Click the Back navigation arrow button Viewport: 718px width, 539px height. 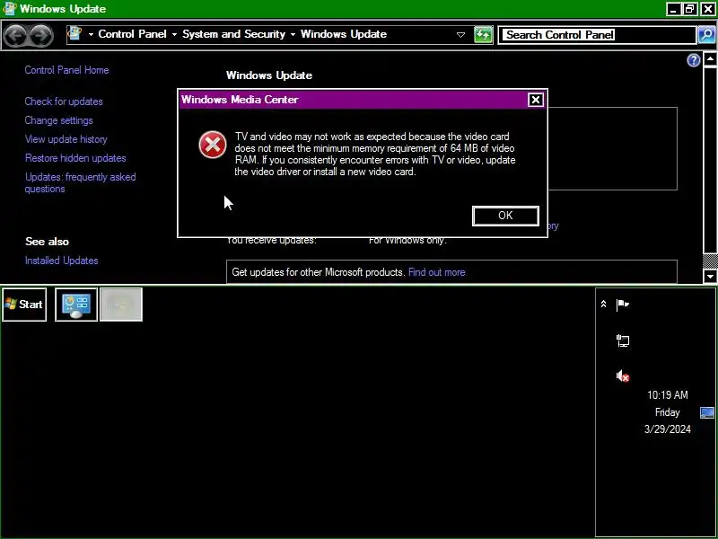[15, 35]
